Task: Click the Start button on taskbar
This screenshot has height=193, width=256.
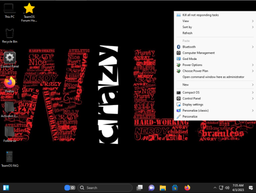Action: coord(6,187)
